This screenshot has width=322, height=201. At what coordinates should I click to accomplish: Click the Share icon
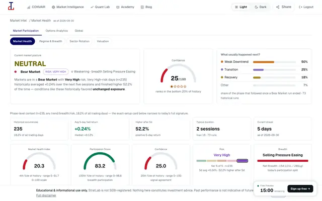tap(278, 7)
